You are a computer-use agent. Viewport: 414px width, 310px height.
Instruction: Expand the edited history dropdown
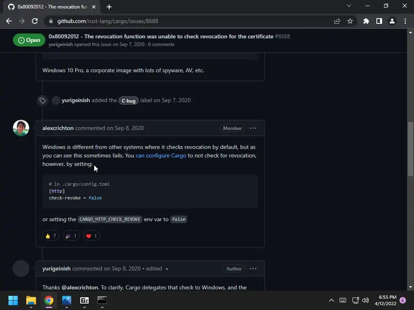157,268
